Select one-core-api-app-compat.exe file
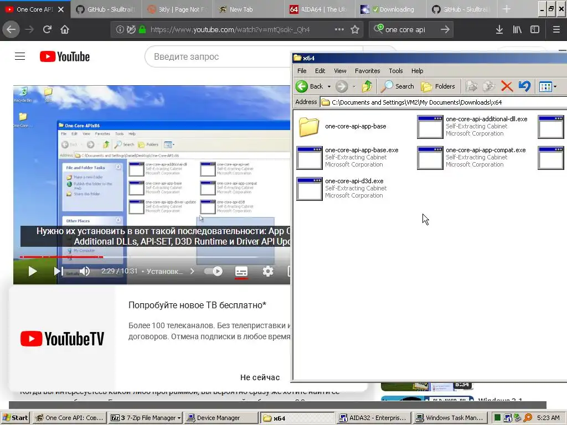Screen dimensions: 567x425 click(x=472, y=157)
